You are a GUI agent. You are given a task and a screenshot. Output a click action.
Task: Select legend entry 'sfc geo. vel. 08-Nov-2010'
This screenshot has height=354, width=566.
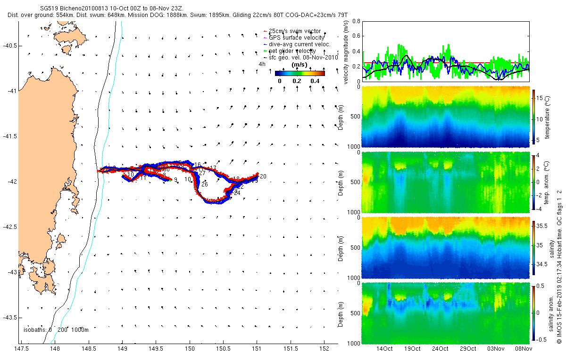[304, 57]
